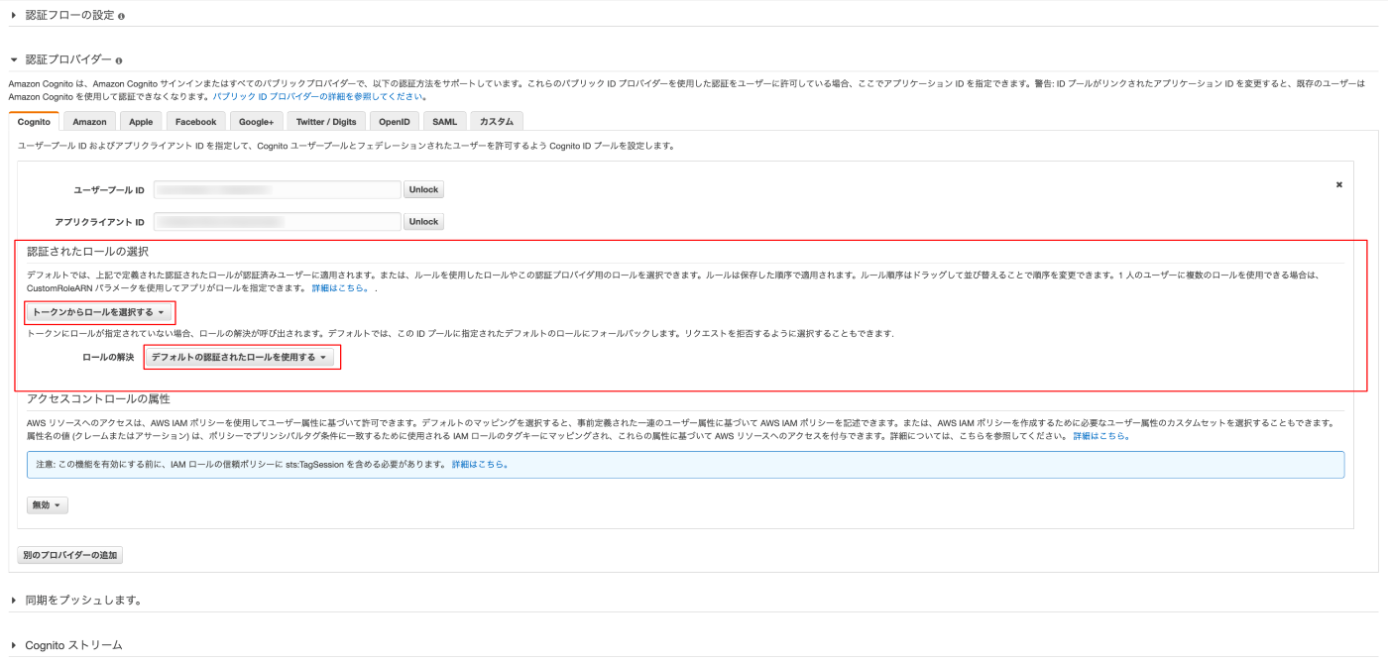
Task: Open 詳細はこちら link in sts:TagSession notice
Action: click(x=480, y=464)
